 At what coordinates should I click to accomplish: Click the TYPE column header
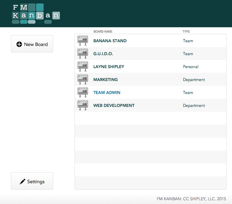[186, 32]
